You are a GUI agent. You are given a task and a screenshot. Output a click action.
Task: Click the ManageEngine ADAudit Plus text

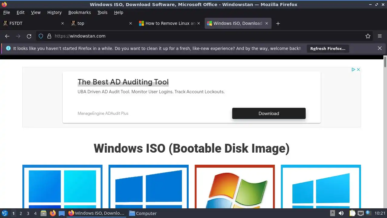click(103, 113)
